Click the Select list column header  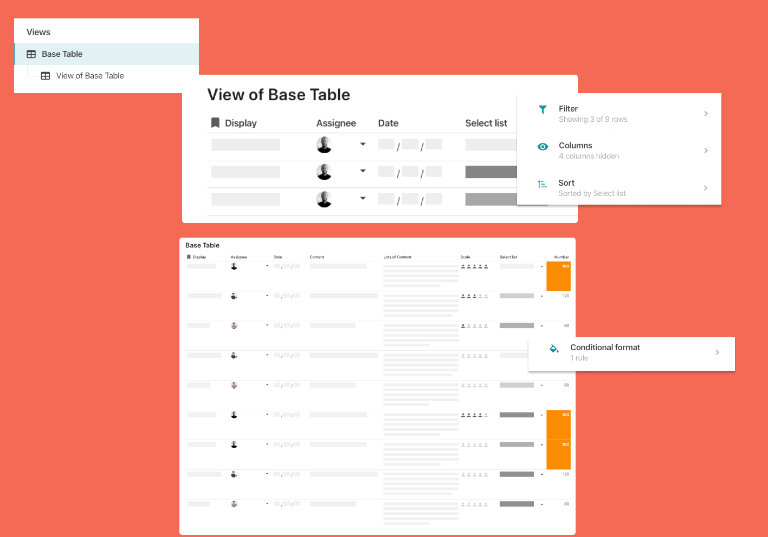486,123
